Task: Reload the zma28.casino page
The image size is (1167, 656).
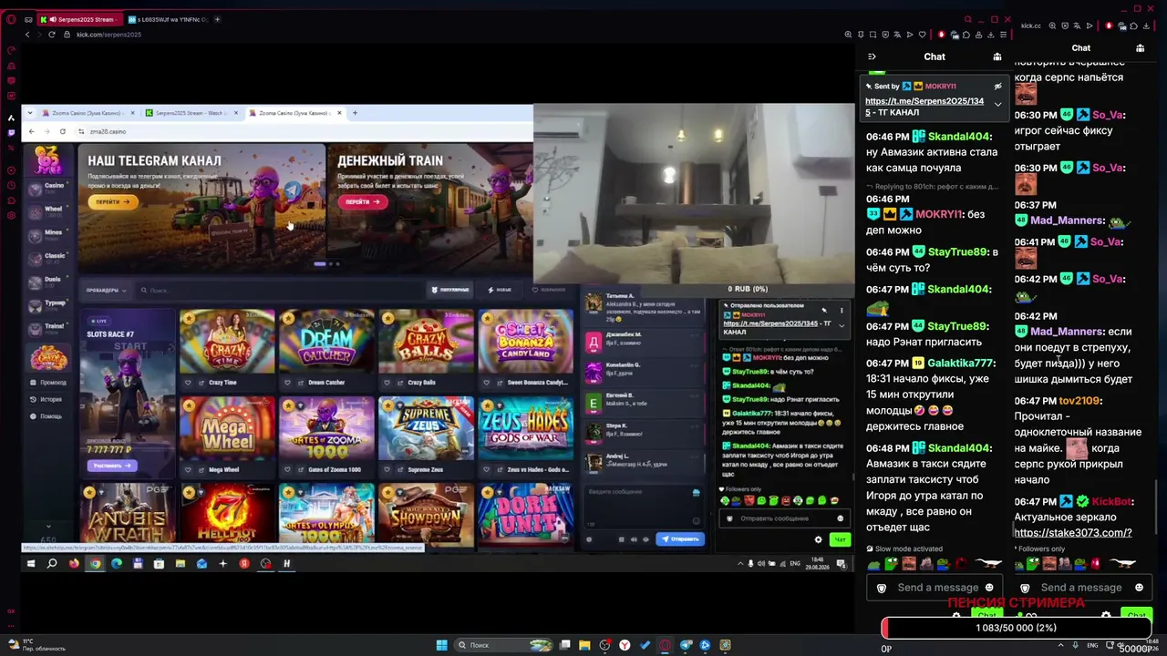Action: pyautogui.click(x=62, y=131)
